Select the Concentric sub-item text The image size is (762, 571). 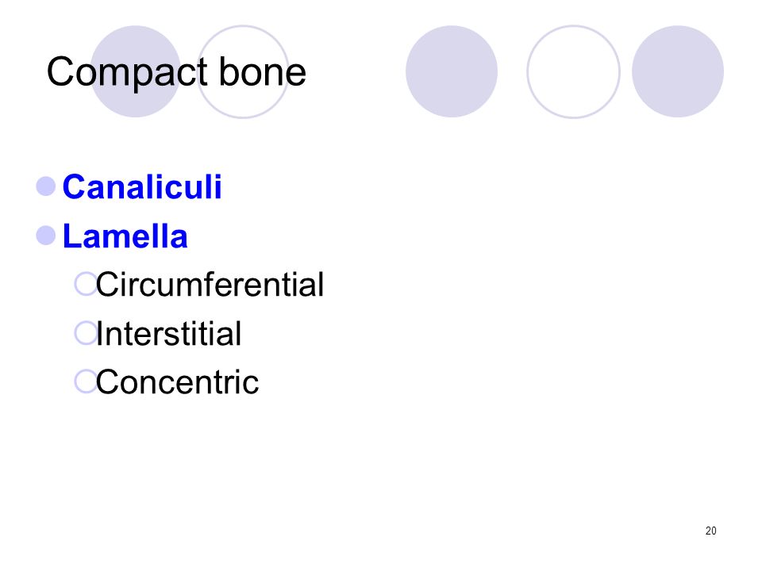click(177, 382)
